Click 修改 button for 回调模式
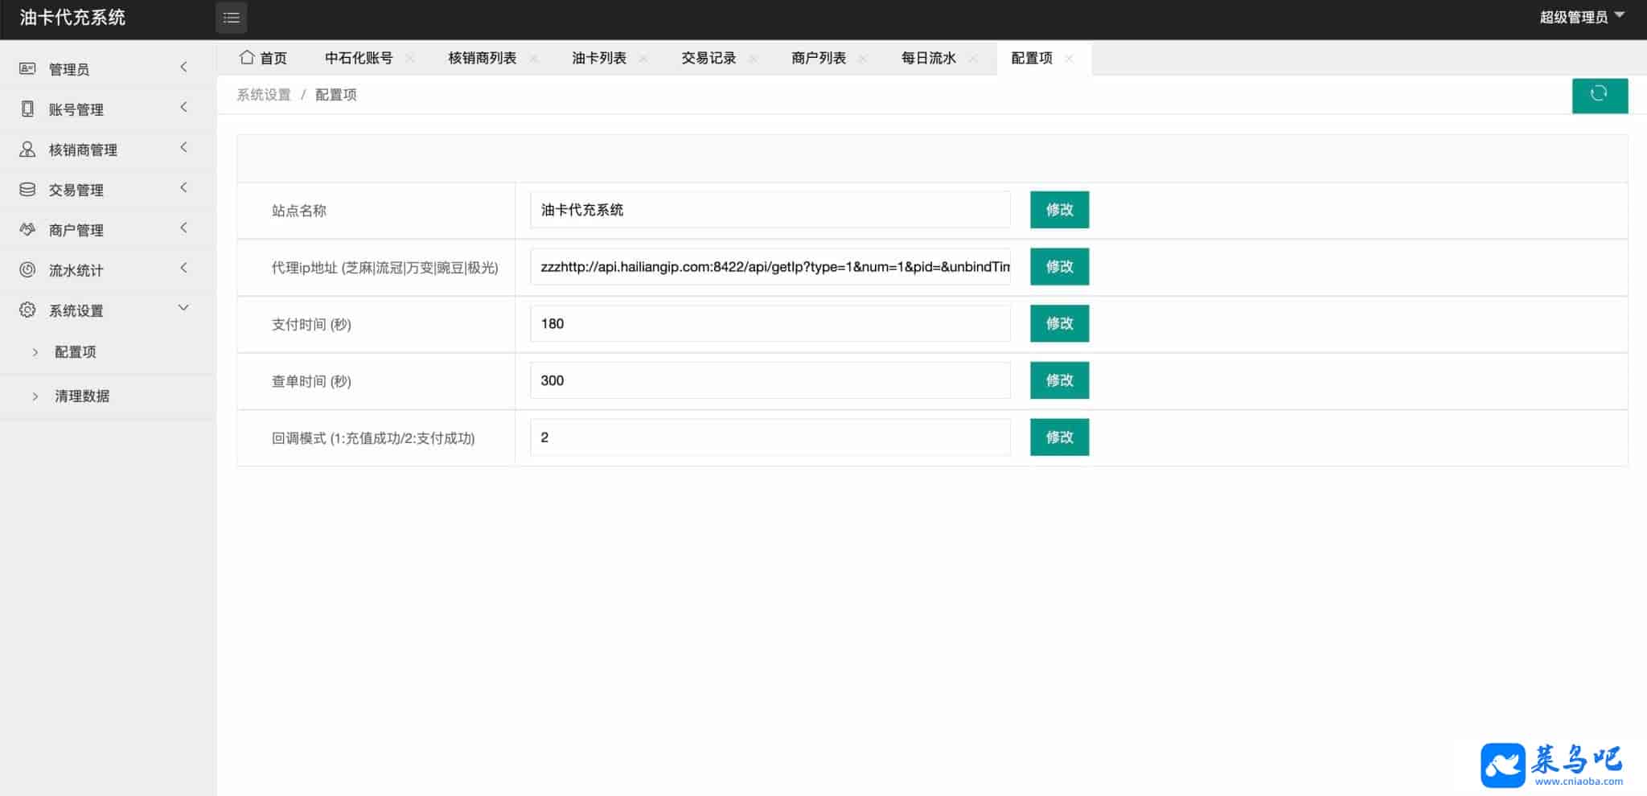The width and height of the screenshot is (1647, 796). pos(1059,437)
